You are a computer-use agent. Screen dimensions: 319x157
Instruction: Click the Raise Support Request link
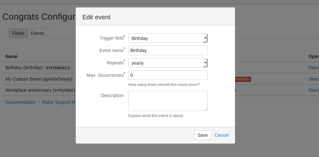pyautogui.click(x=59, y=102)
